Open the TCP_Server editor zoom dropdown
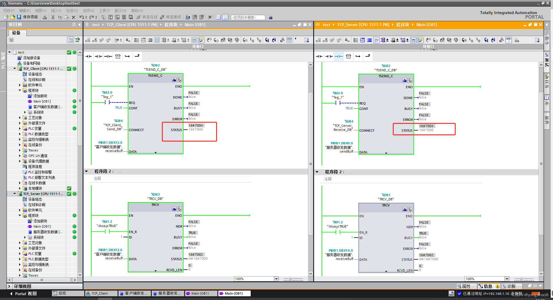553x300 pixels. (x=507, y=279)
